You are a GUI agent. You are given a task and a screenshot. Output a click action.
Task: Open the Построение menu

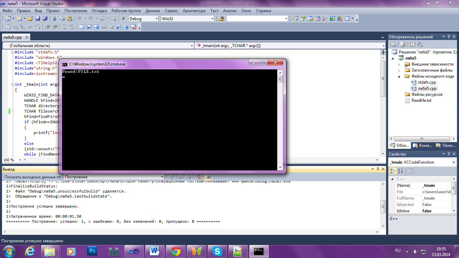76,11
